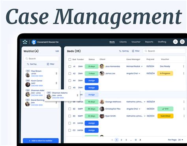
Task: Open the Staffing tab
Action: (x=162, y=42)
